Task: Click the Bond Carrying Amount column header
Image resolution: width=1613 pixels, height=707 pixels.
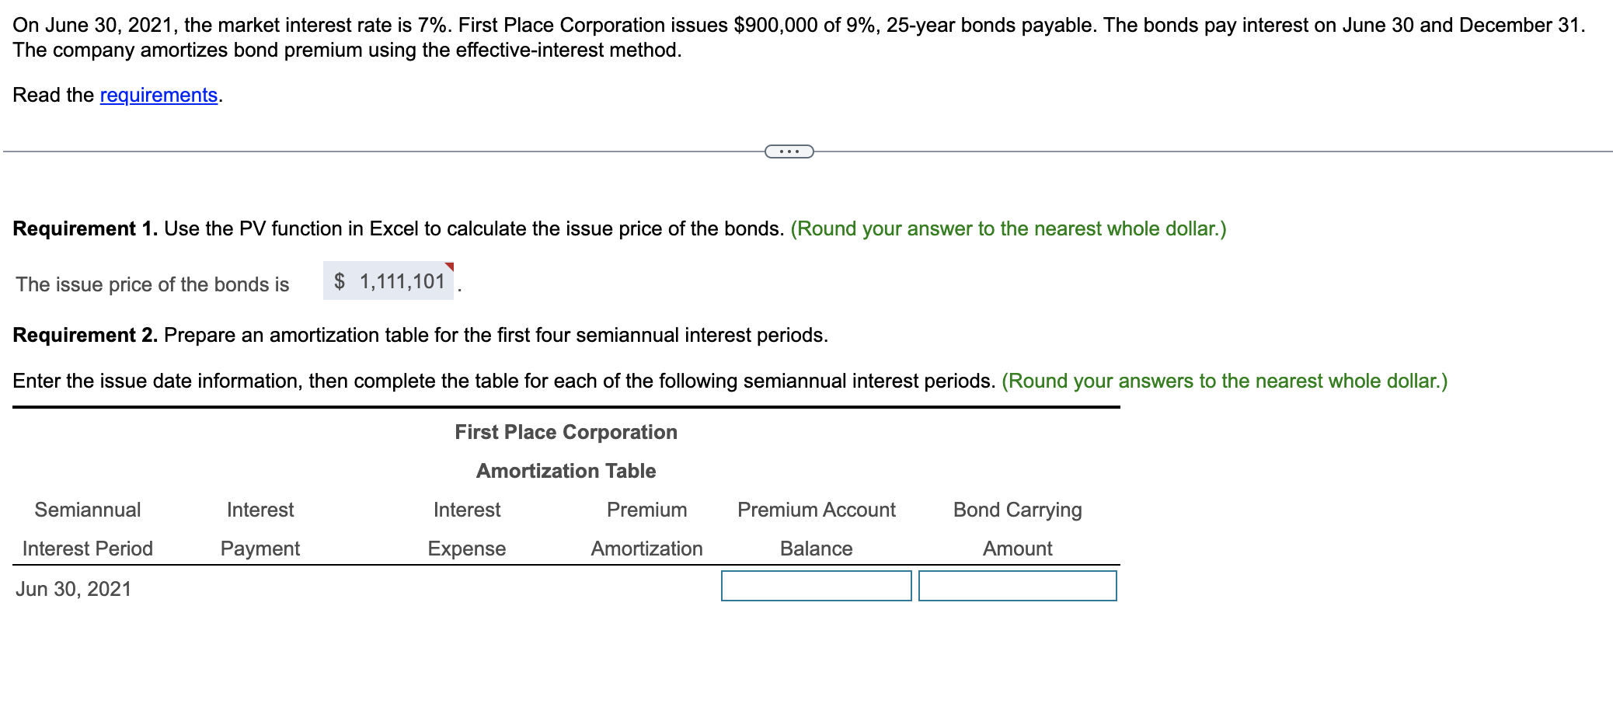Action: (1016, 528)
